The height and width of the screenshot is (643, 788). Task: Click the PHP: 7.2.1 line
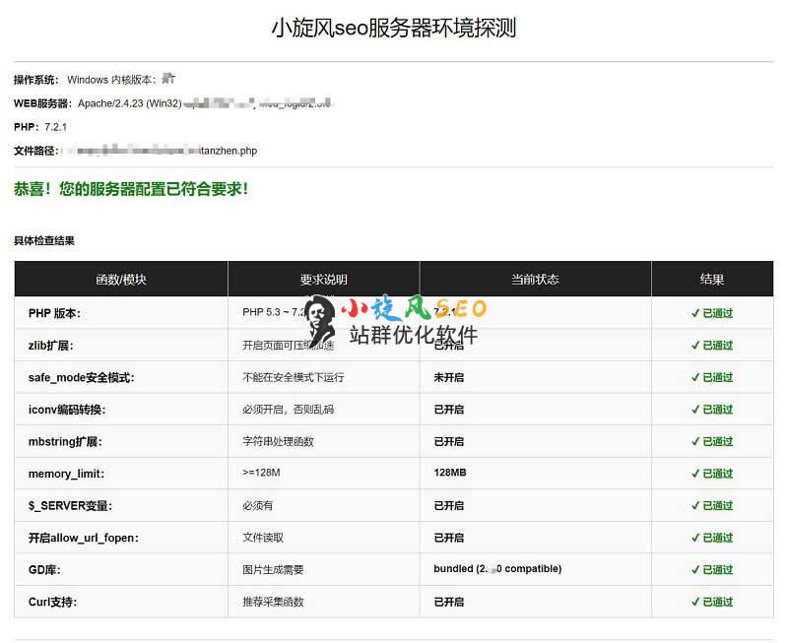pos(40,127)
